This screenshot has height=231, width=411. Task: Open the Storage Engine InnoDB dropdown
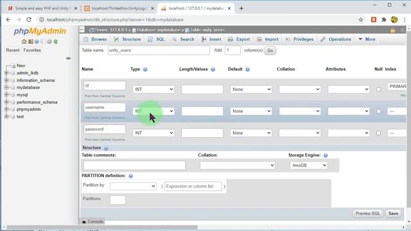click(x=308, y=166)
